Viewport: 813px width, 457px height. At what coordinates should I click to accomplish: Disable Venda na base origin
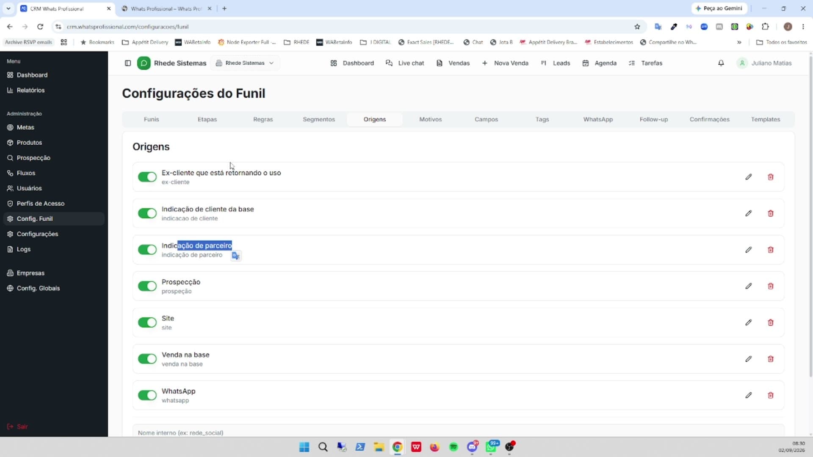click(147, 359)
